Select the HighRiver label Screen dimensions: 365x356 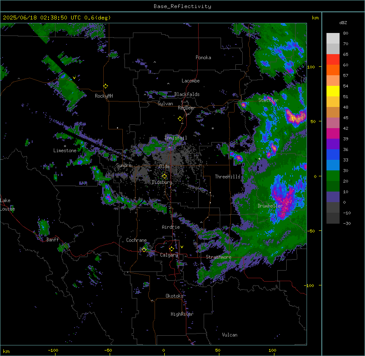coord(182,314)
